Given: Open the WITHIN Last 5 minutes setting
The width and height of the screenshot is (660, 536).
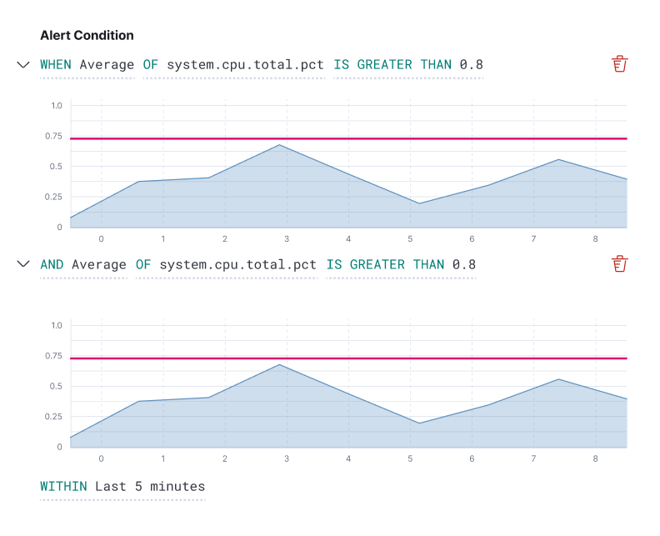Looking at the screenshot, I should coord(122,487).
